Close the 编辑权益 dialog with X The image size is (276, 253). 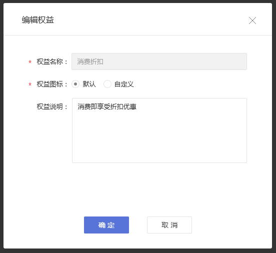click(x=252, y=20)
